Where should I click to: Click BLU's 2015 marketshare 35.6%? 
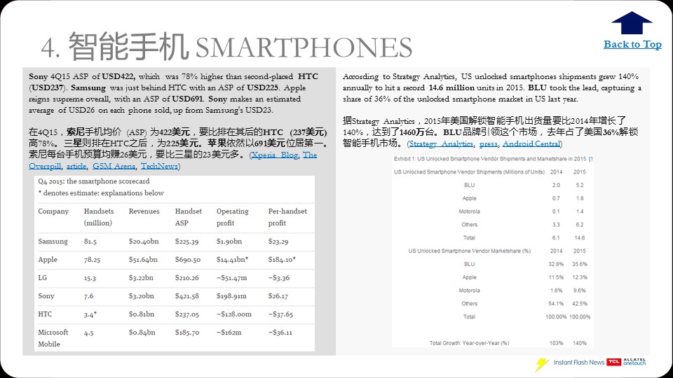(x=580, y=265)
